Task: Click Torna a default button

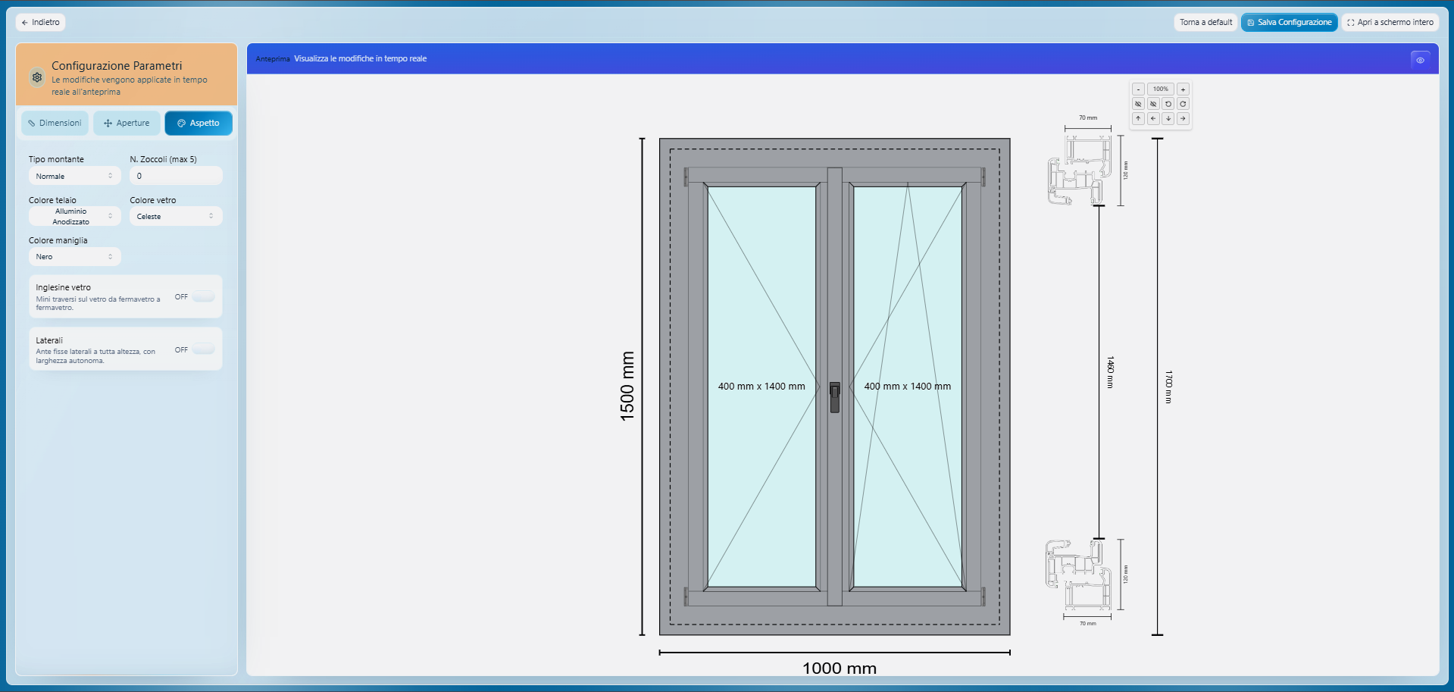Action: (x=1205, y=22)
